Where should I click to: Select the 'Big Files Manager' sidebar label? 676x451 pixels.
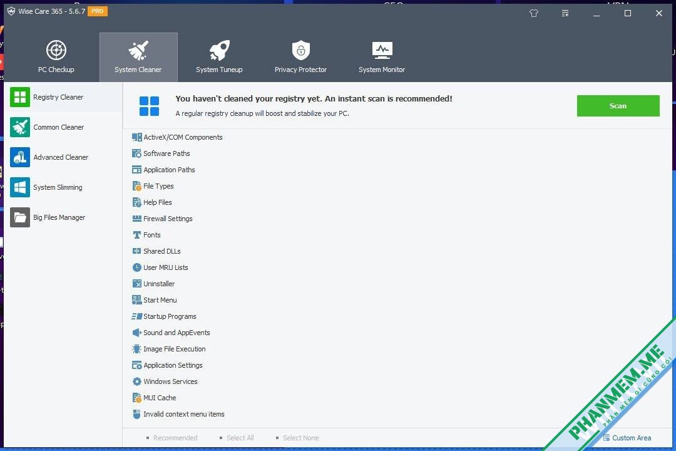(59, 217)
